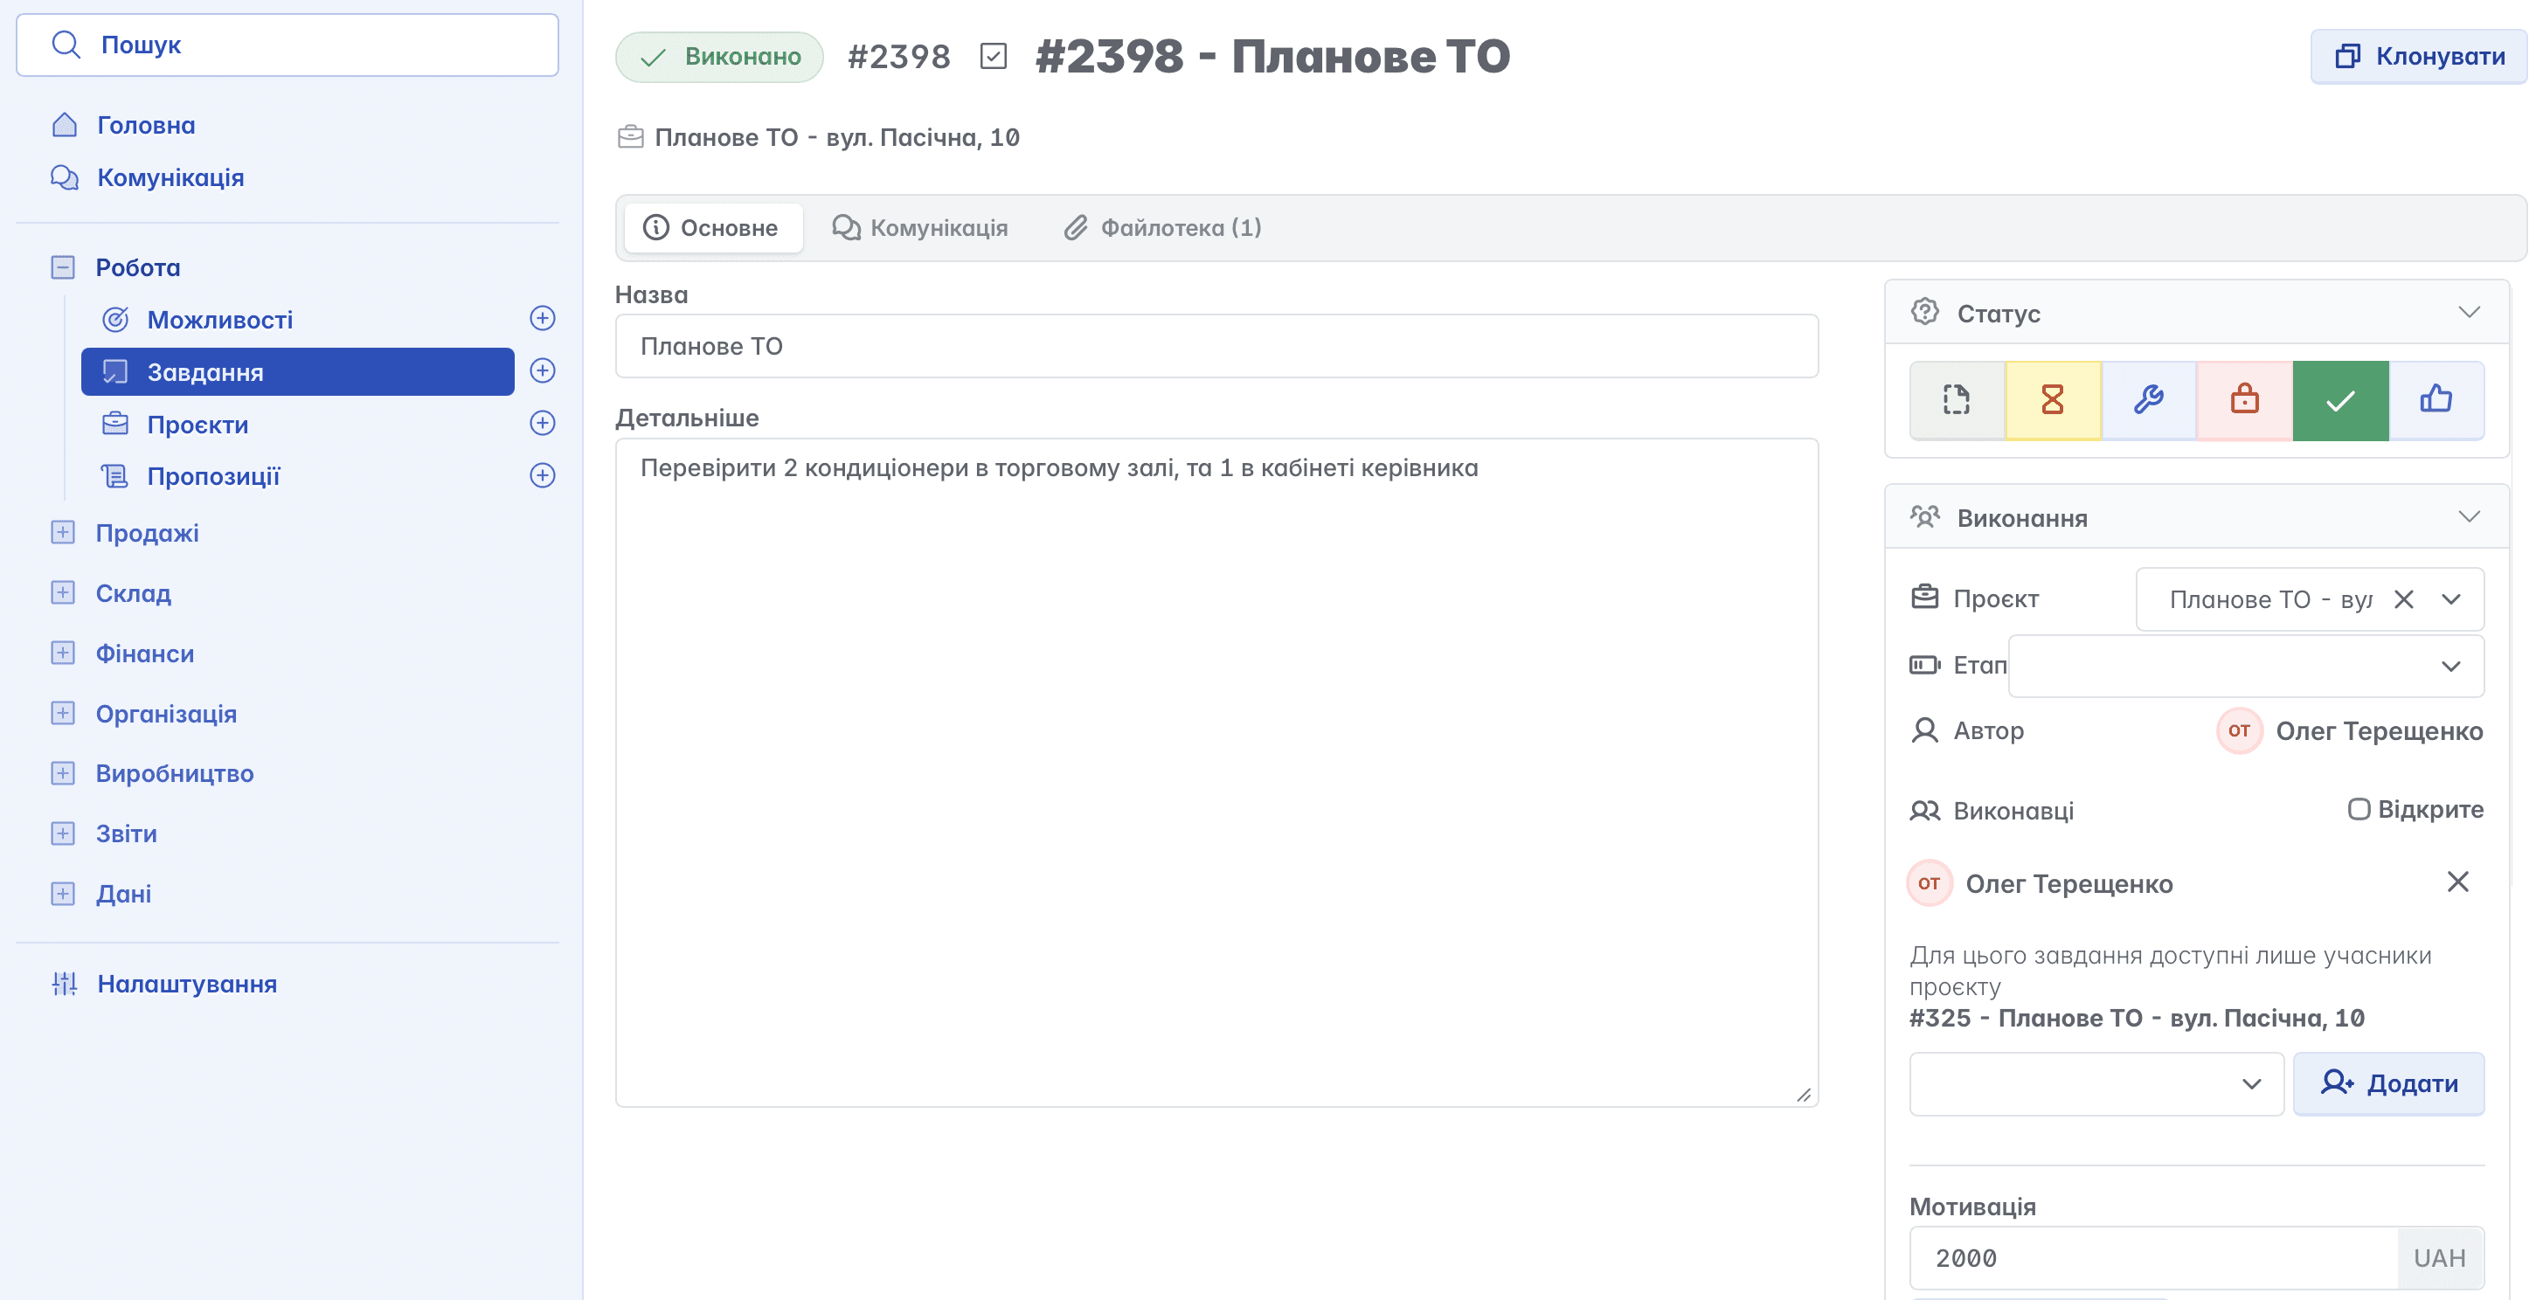Image resolution: width=2543 pixels, height=1300 pixels.
Task: Collapse the Робота tree section
Action: pos(62,267)
